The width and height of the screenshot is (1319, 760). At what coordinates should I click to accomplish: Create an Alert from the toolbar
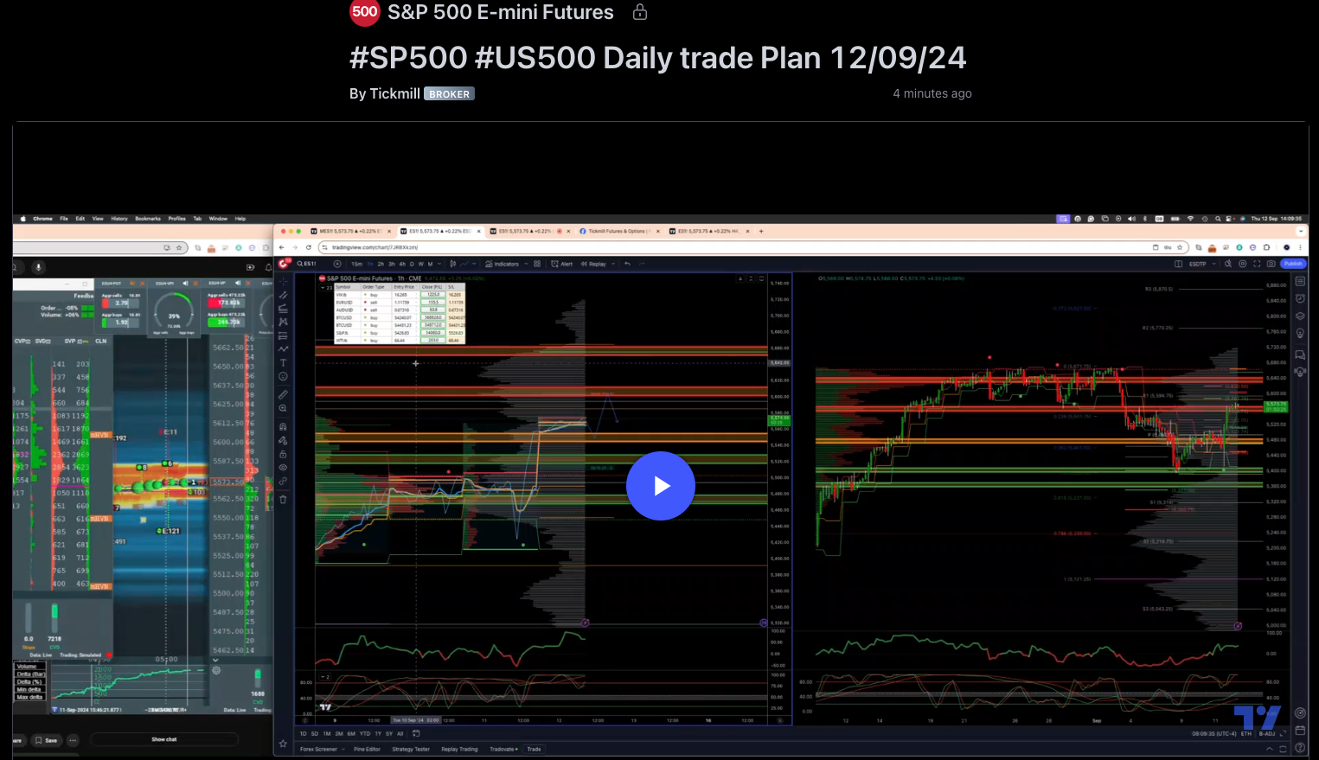(562, 264)
